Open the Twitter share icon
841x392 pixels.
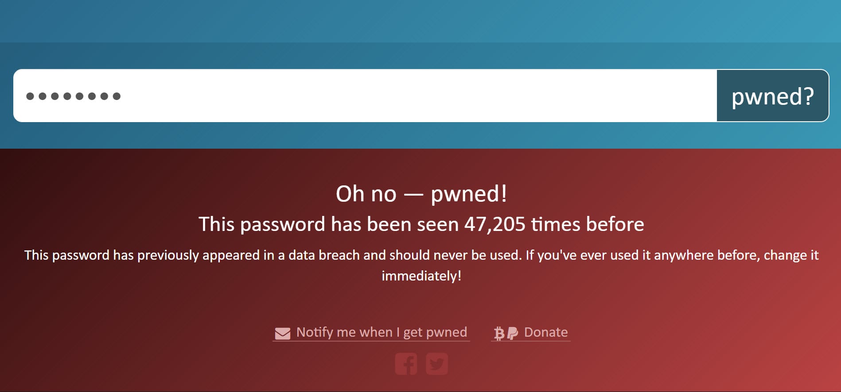coord(437,364)
